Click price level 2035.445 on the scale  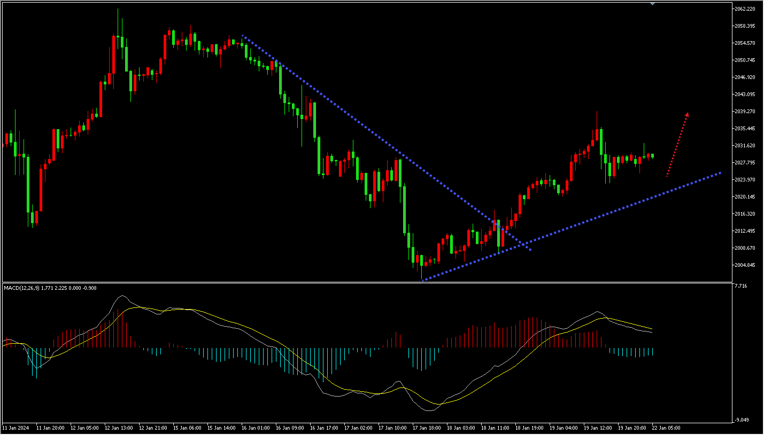(x=745, y=129)
